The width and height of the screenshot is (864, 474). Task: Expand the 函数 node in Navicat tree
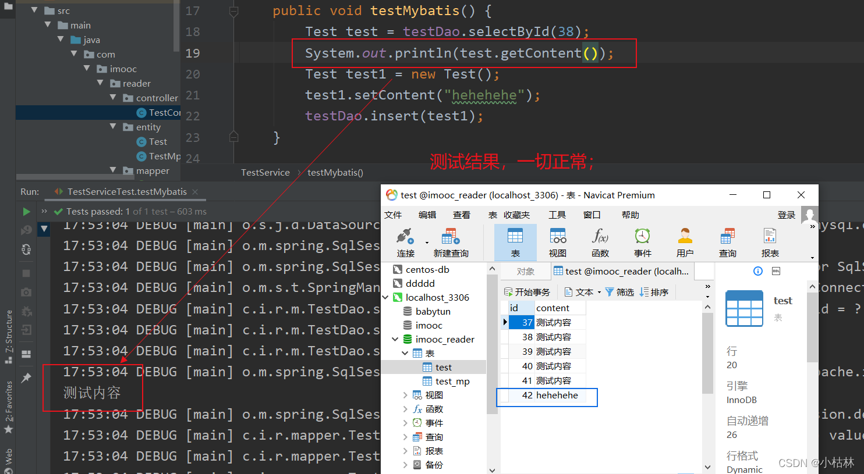(x=405, y=409)
